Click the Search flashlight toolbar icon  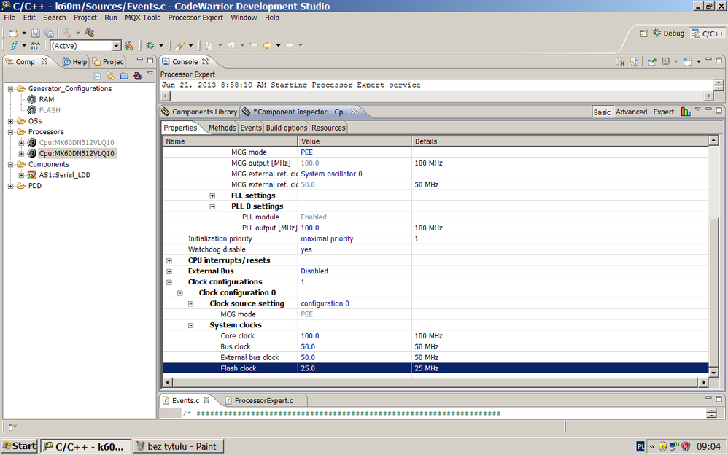tap(179, 45)
